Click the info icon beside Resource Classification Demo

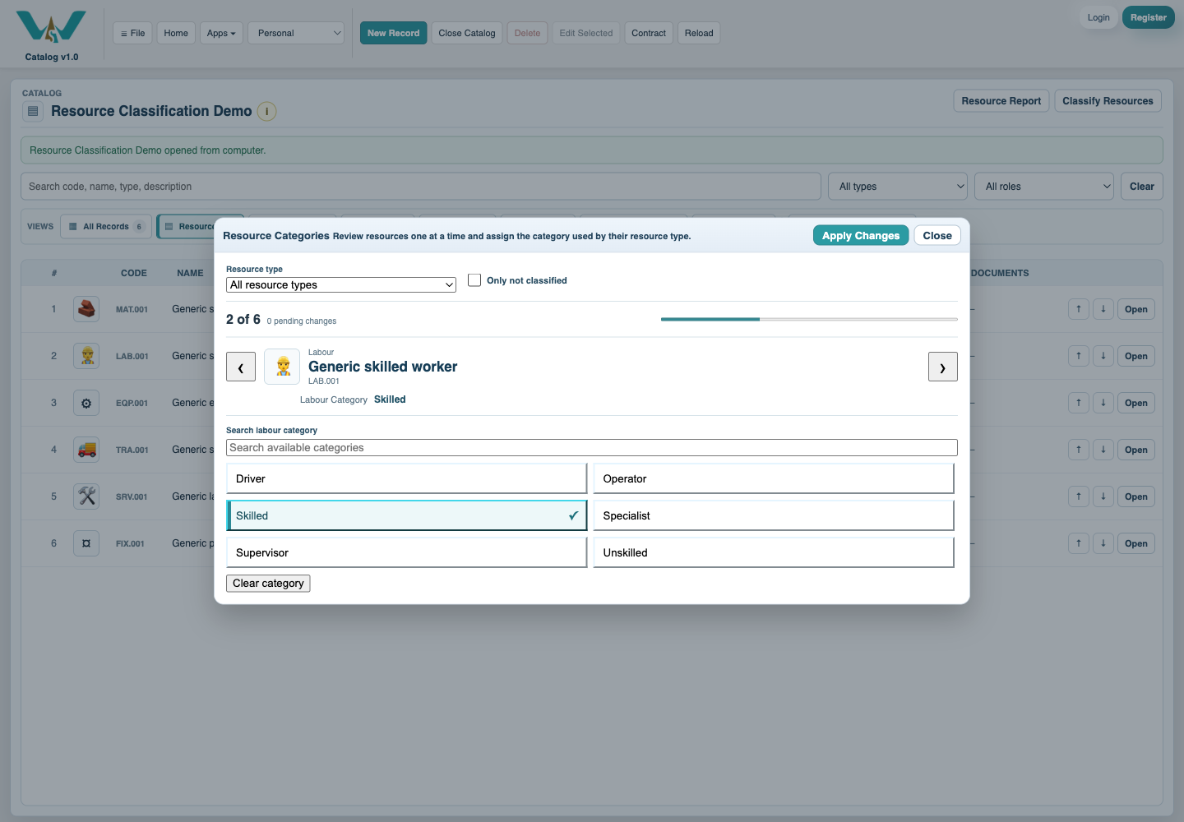pyautogui.click(x=266, y=112)
